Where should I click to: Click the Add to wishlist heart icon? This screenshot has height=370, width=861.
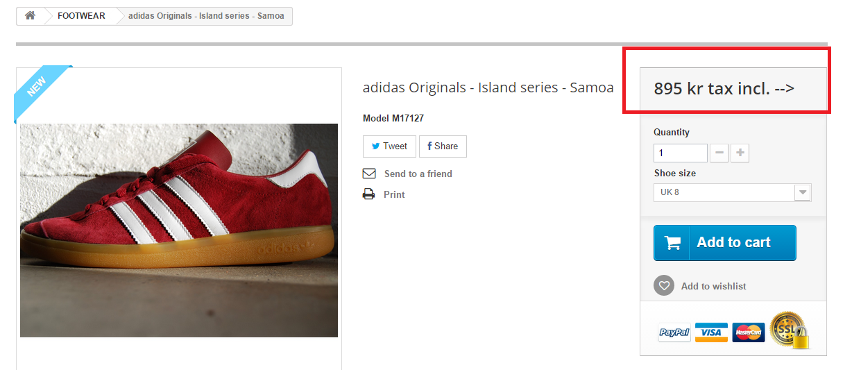coord(664,285)
